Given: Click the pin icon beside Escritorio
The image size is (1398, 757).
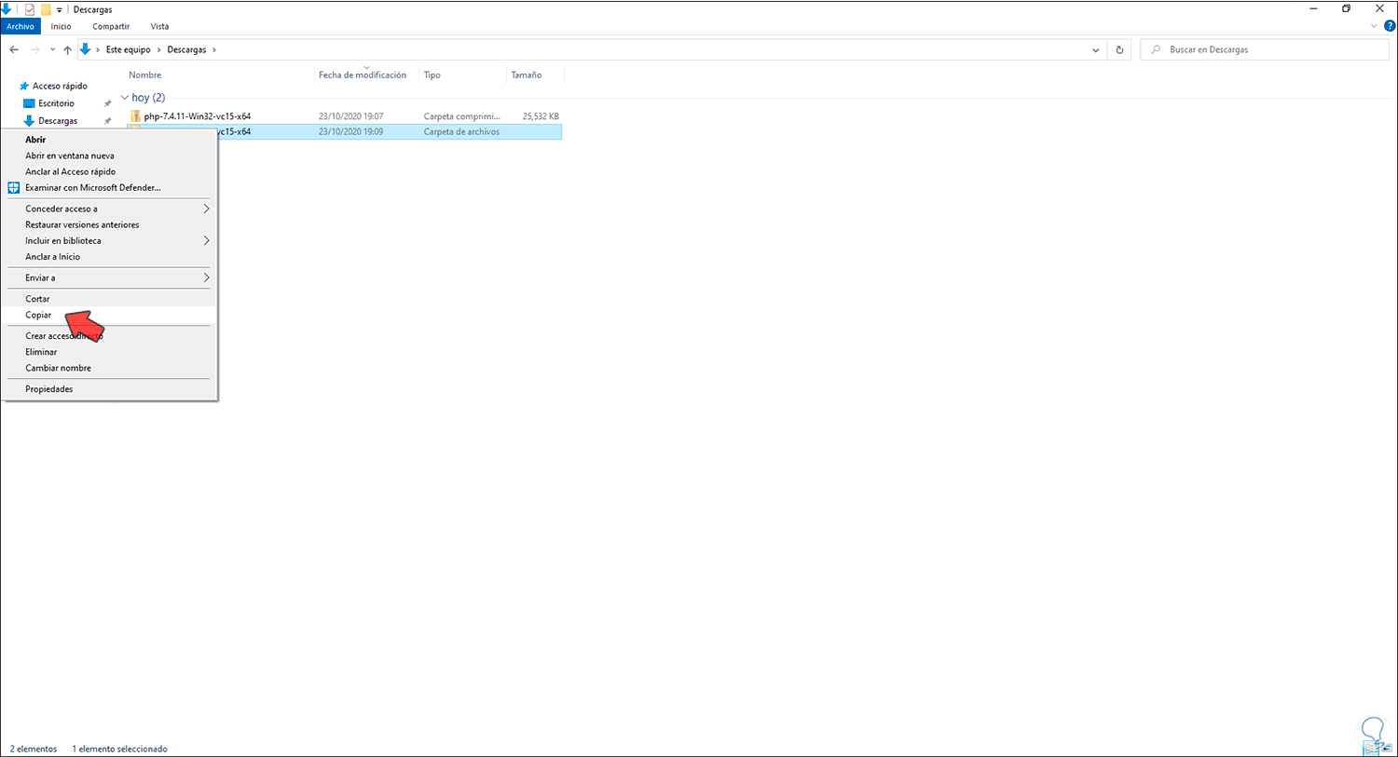Looking at the screenshot, I should coord(107,103).
